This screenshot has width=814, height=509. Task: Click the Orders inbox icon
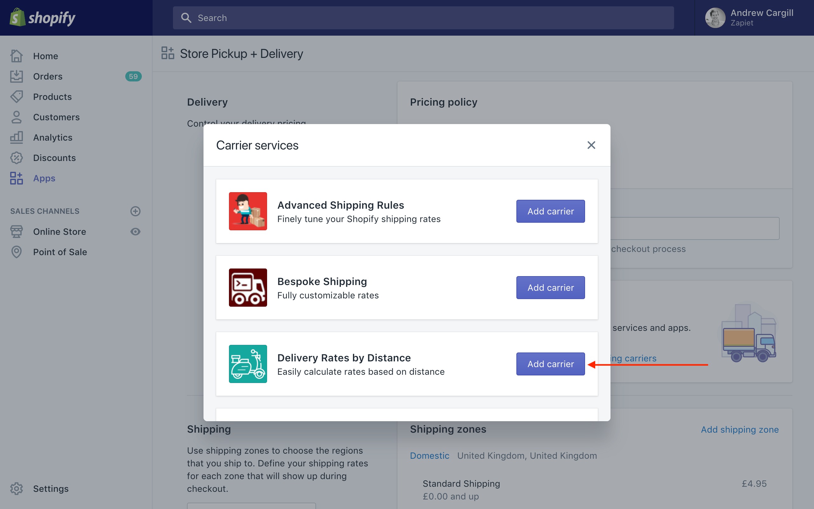coord(17,76)
